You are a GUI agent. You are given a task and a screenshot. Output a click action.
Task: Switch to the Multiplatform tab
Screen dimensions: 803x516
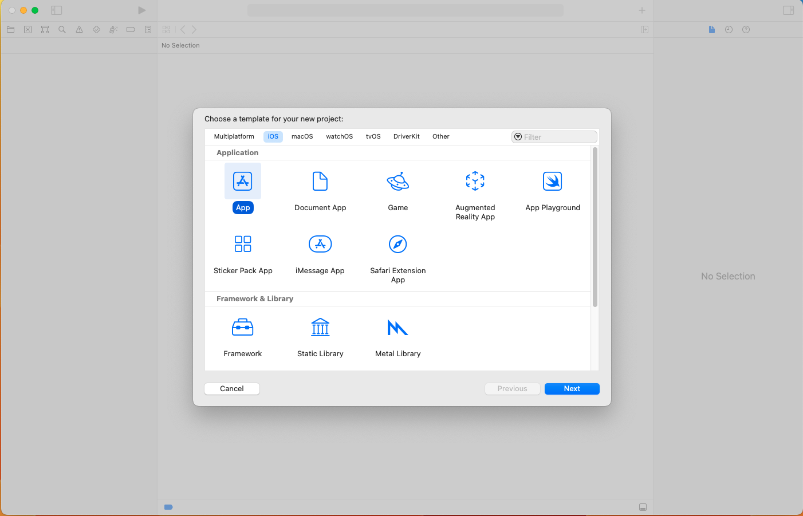[234, 137]
